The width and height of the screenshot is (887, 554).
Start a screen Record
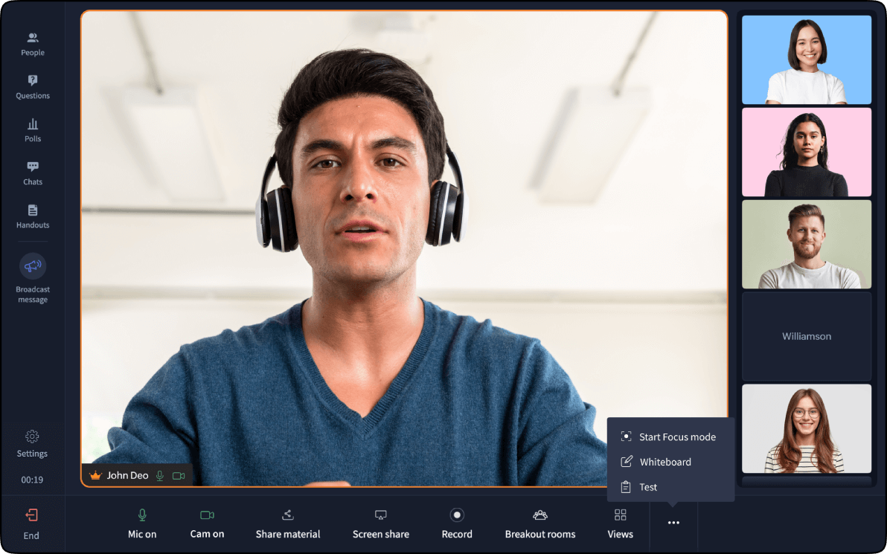tap(457, 523)
